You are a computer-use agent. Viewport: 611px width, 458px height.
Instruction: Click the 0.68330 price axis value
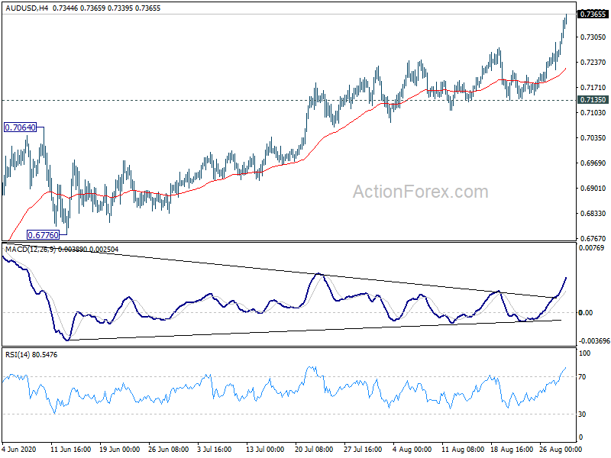click(593, 214)
